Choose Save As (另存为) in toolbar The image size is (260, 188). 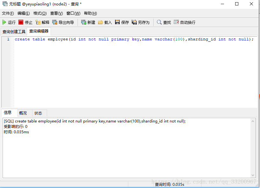[141, 22]
